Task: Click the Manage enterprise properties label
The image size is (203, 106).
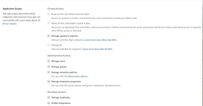Action: (x=66, y=82)
